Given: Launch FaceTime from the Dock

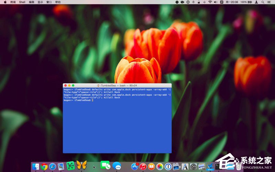Looking at the screenshot, I should coord(105,165).
